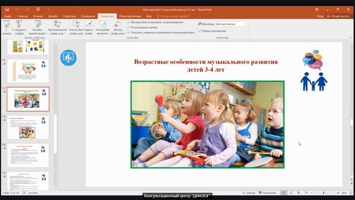
Task: Click the 'русский' language indicator
Action: click(x=33, y=193)
